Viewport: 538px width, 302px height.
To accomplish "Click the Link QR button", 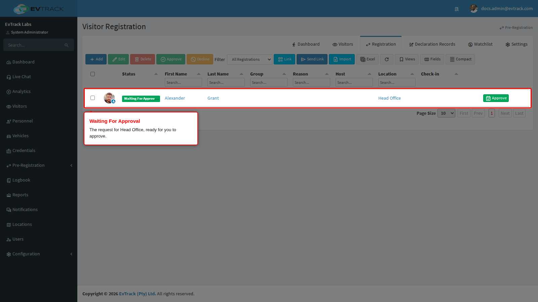I will point(284,59).
